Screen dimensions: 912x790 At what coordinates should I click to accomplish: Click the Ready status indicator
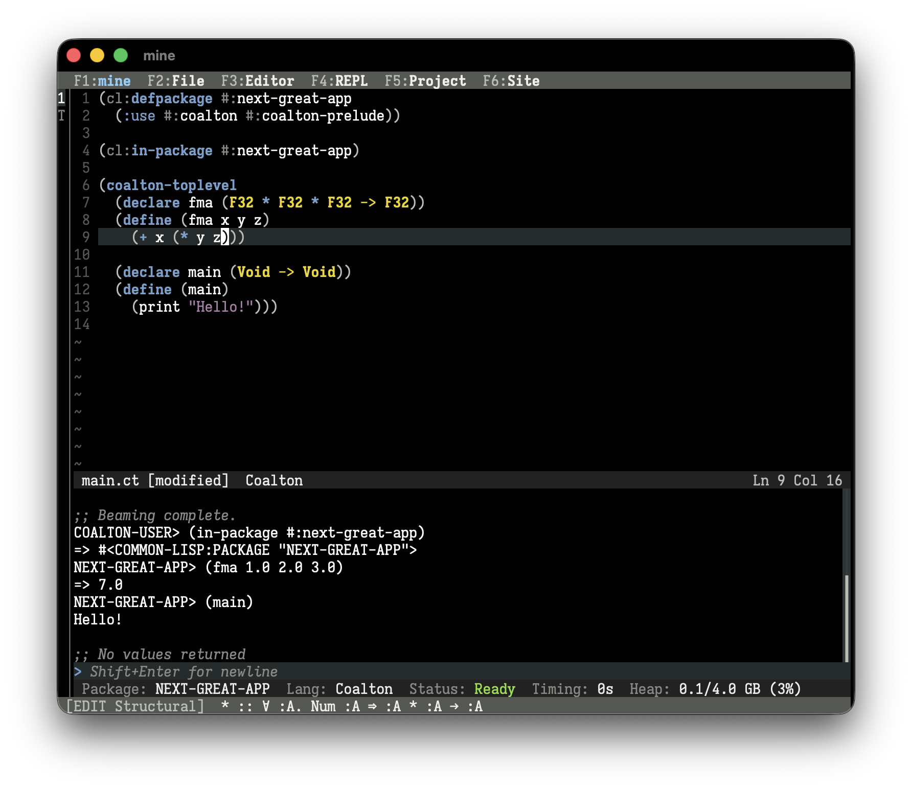click(x=494, y=689)
